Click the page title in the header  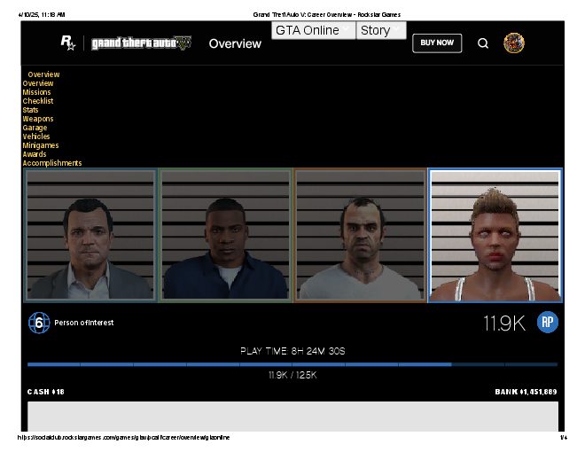[327, 14]
